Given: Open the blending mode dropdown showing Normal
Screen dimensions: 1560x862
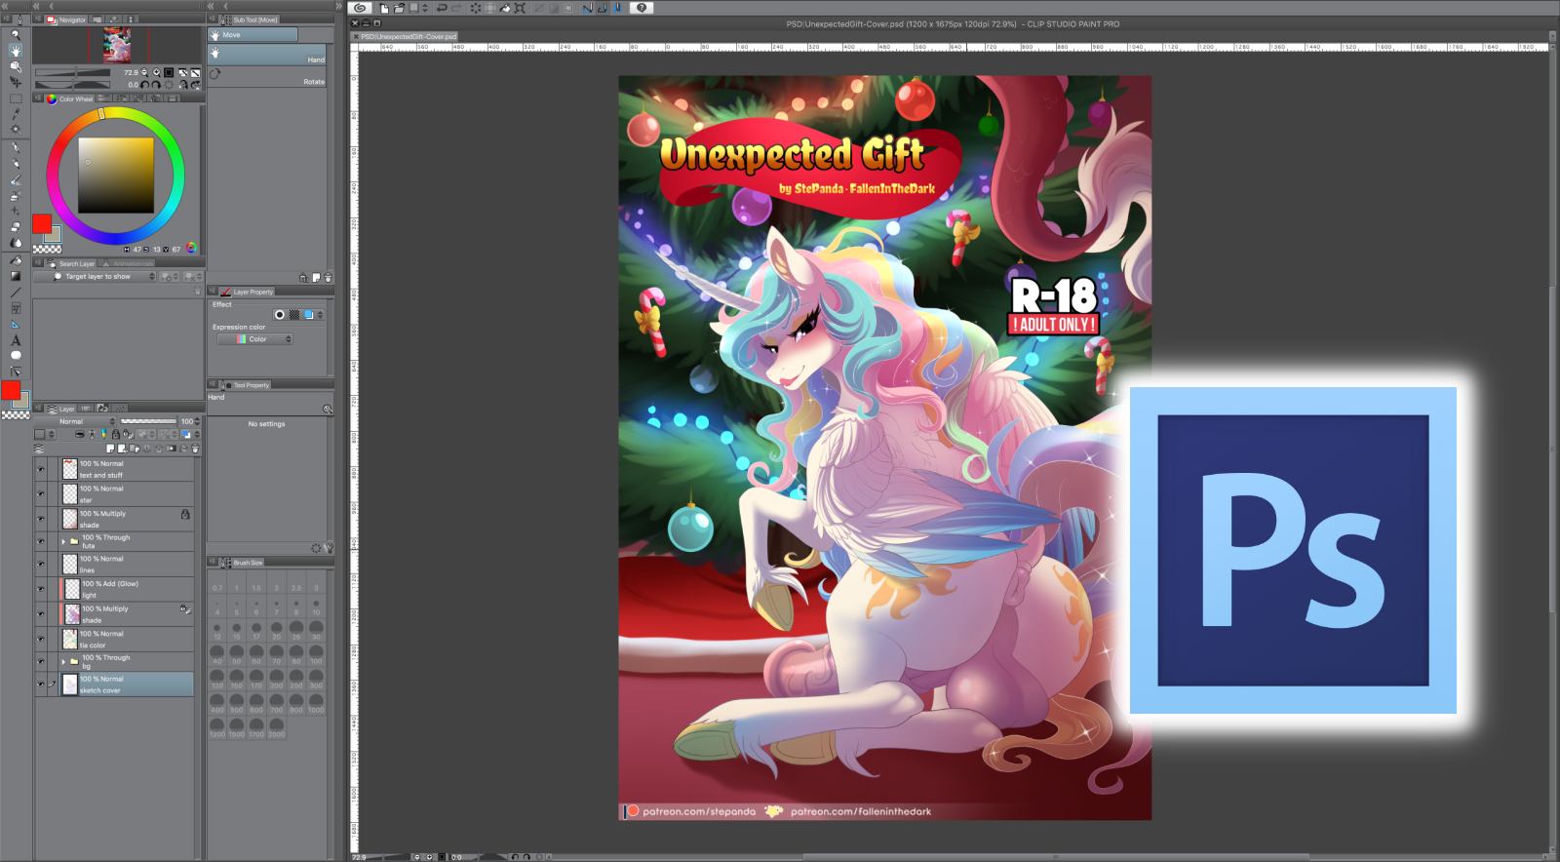Looking at the screenshot, I should [76, 422].
